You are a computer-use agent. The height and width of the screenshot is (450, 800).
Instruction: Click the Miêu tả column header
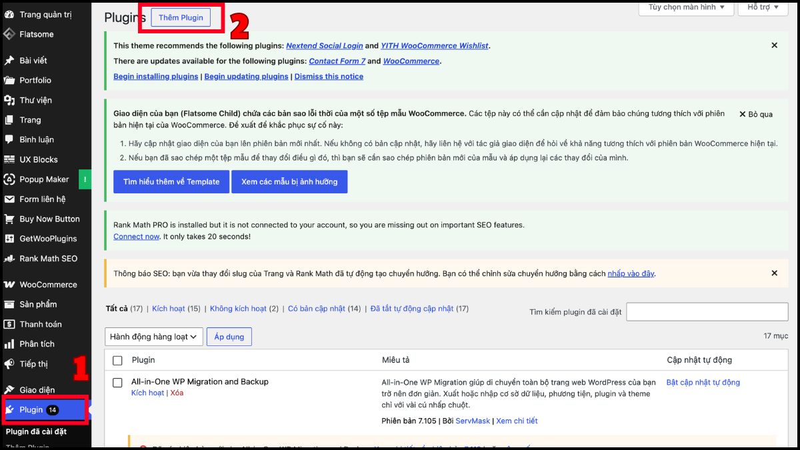[395, 360]
